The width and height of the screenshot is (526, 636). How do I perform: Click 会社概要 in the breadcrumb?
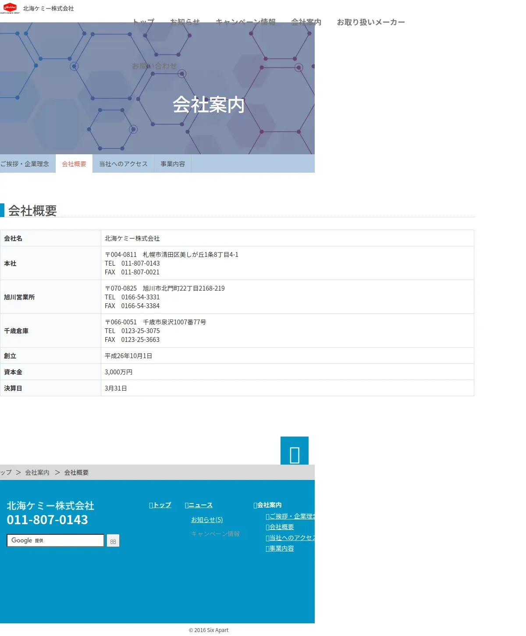(77, 473)
